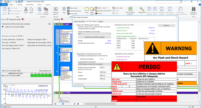Toggle Distância de trabalho 305, 457, 610, 914 mm checkbox
Screen dimensions: 201x108
pyautogui.click(x=79, y=56)
